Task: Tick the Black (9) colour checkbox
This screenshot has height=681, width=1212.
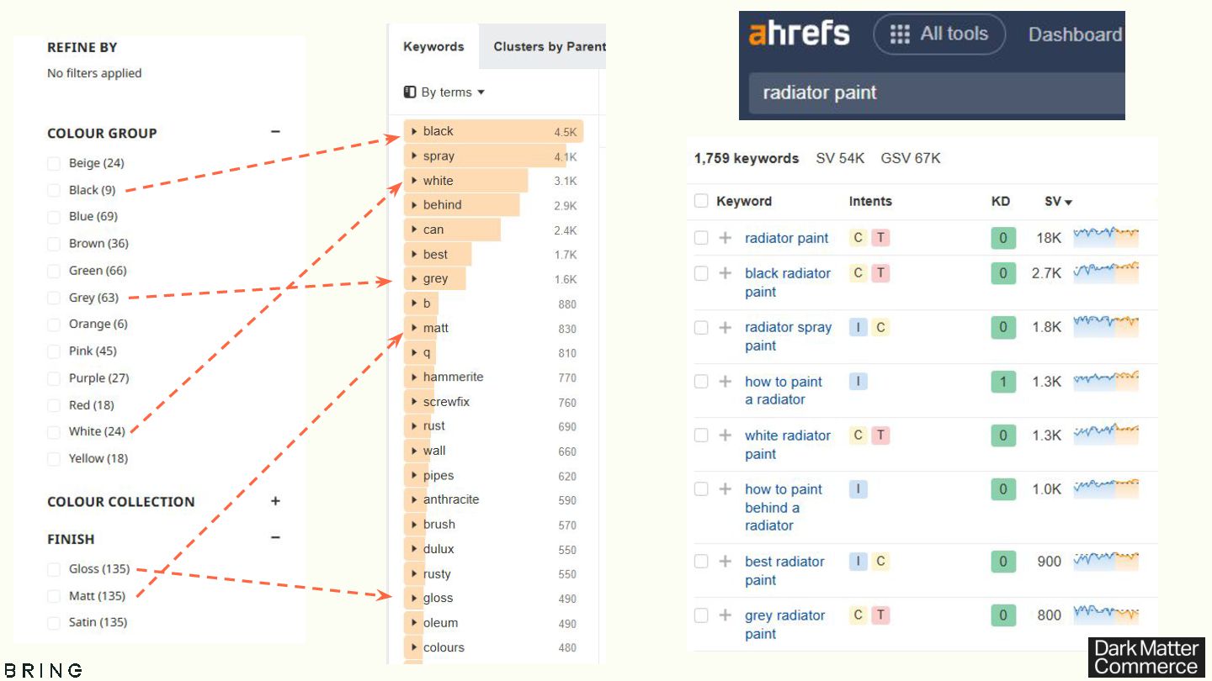Action: [x=54, y=190]
